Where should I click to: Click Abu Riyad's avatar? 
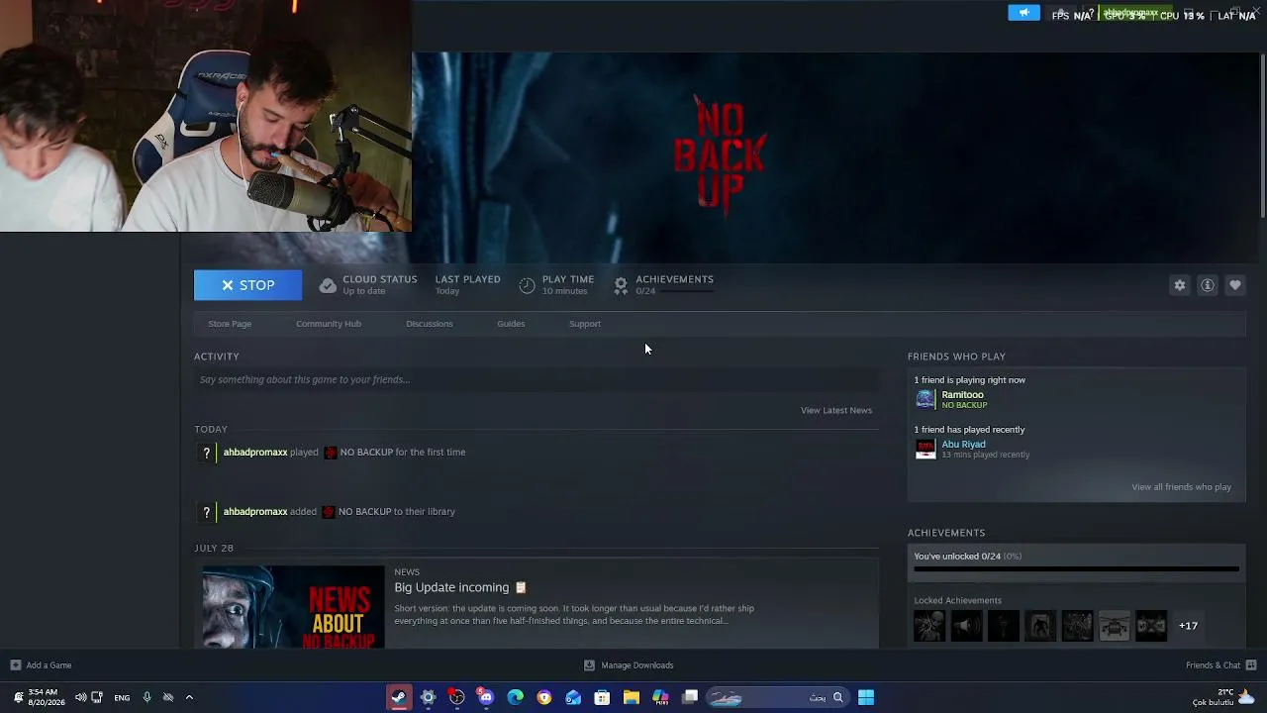pyautogui.click(x=926, y=449)
